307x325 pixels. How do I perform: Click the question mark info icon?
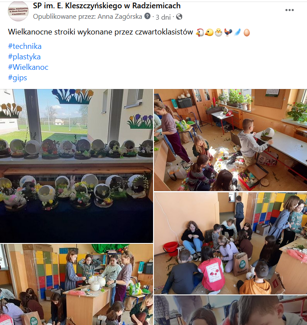[x=147, y=16]
